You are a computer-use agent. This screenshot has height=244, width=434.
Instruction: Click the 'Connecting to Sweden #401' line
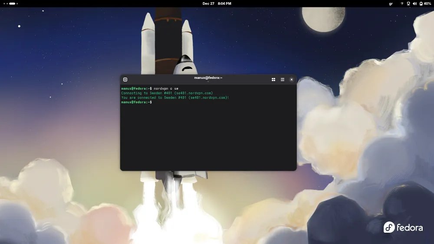tap(167, 93)
